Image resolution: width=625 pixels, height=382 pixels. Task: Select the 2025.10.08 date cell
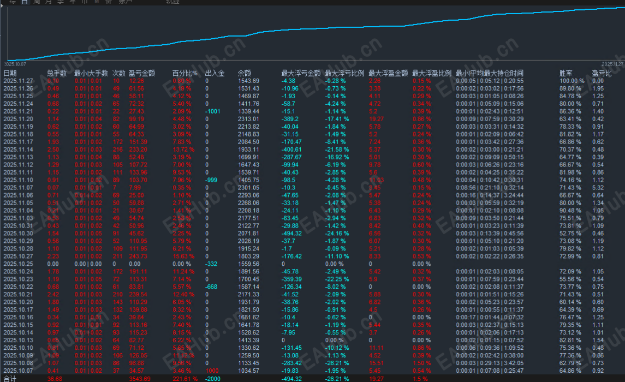(x=19, y=363)
